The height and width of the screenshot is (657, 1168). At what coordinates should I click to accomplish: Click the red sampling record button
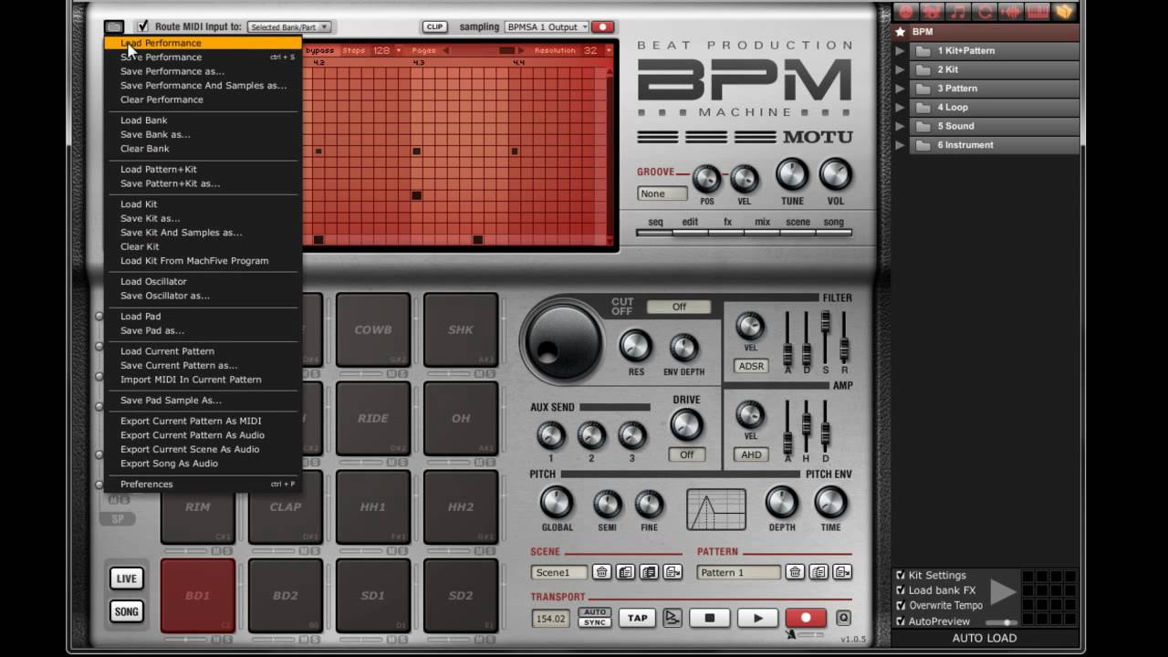(x=602, y=26)
